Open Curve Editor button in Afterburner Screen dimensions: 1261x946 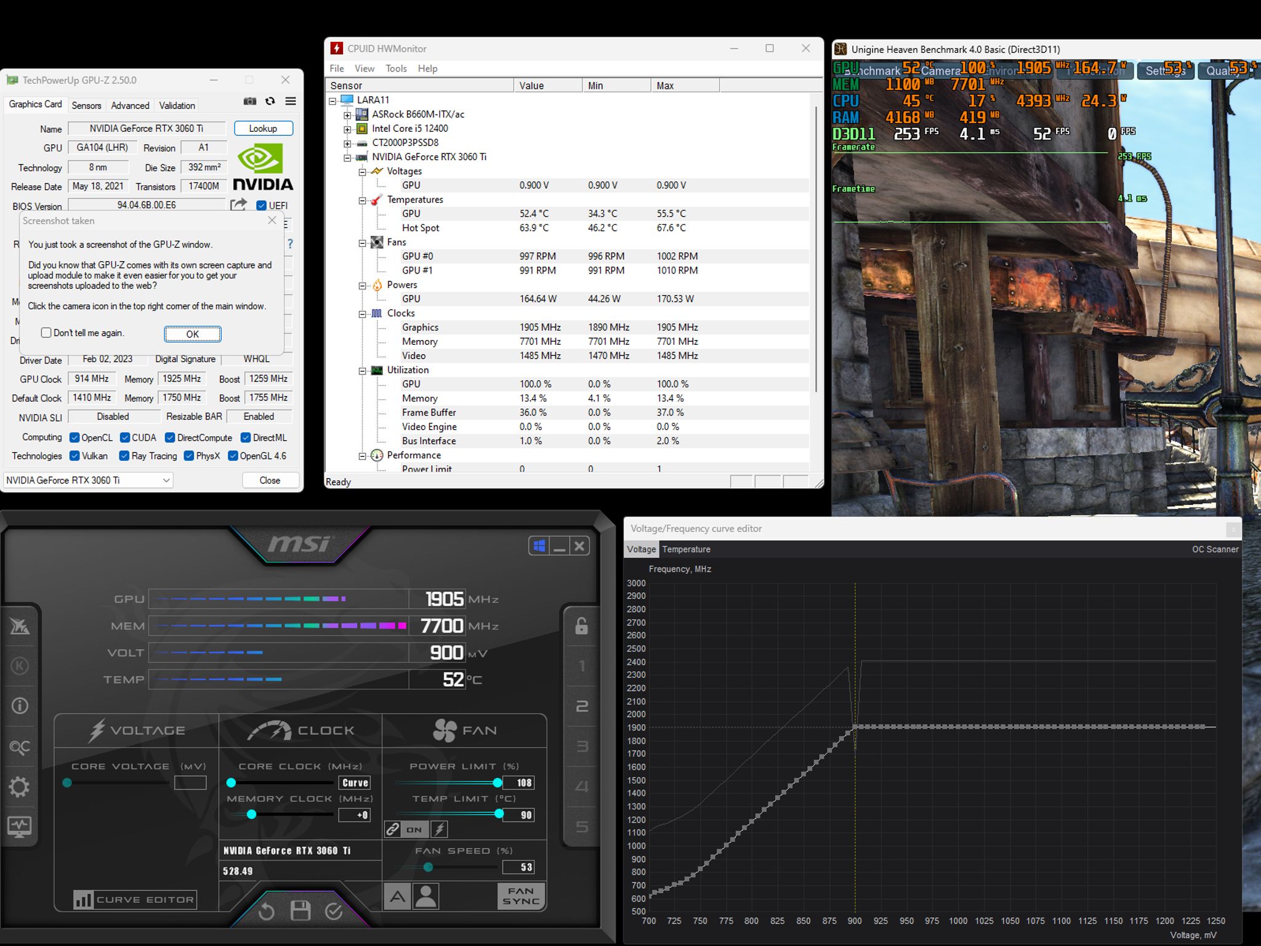135,900
